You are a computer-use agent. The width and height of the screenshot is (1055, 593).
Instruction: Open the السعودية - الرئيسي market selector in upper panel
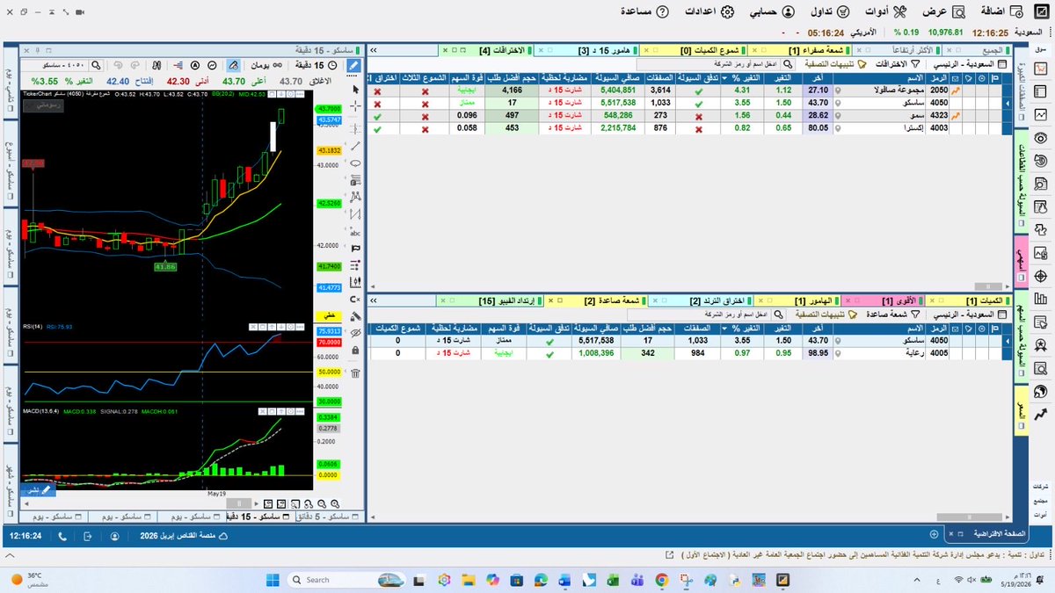tap(969, 63)
